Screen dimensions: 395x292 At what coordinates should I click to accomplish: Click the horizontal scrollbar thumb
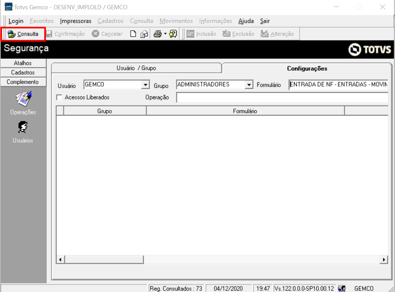104,260
